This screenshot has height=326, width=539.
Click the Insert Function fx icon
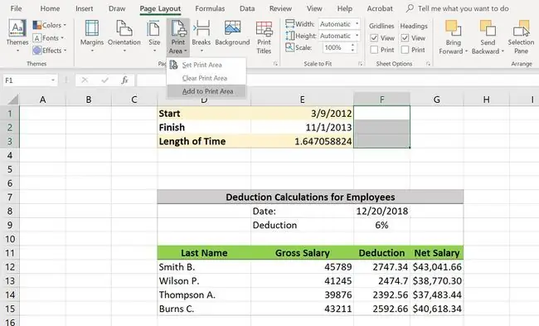124,80
